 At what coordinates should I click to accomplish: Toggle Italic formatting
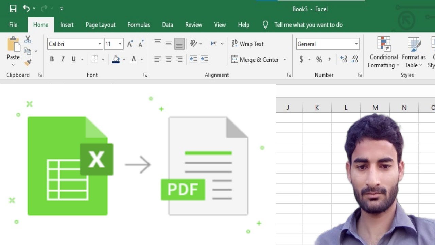(63, 59)
